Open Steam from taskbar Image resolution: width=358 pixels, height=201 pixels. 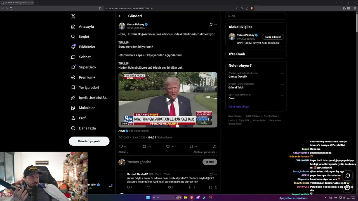[204, 198]
